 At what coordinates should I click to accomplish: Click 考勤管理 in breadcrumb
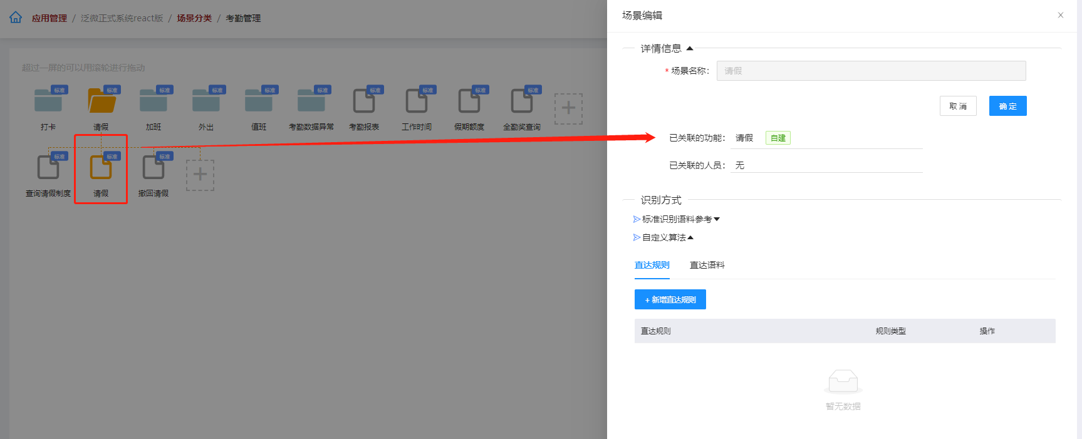click(x=243, y=18)
